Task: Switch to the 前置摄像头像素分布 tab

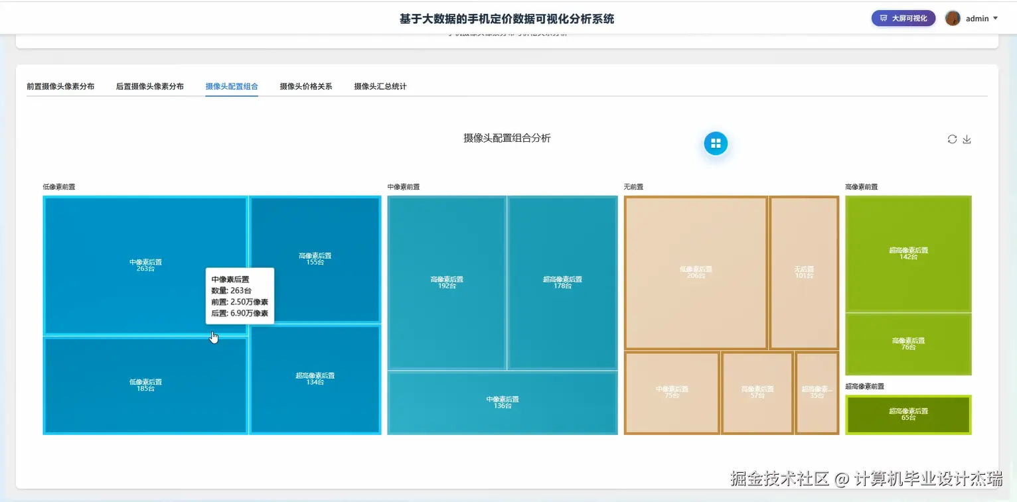Action: point(59,86)
